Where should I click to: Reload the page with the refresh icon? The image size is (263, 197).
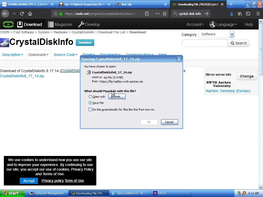pyautogui.click(x=22, y=14)
